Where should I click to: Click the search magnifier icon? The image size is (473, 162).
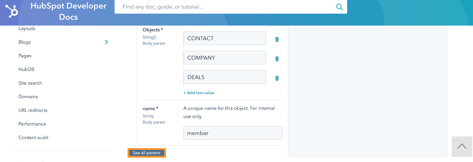(339, 7)
